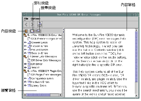Viewport: 141px width, 101px height.
Task: Click the General Errors folder icon
Action: click(x=29, y=43)
